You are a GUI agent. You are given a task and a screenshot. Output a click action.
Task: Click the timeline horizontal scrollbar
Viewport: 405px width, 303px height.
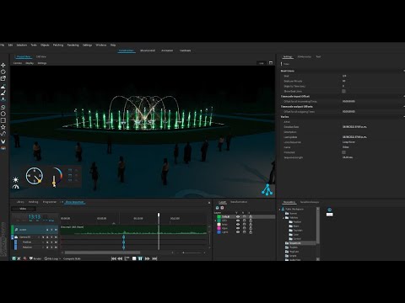coord(102,252)
